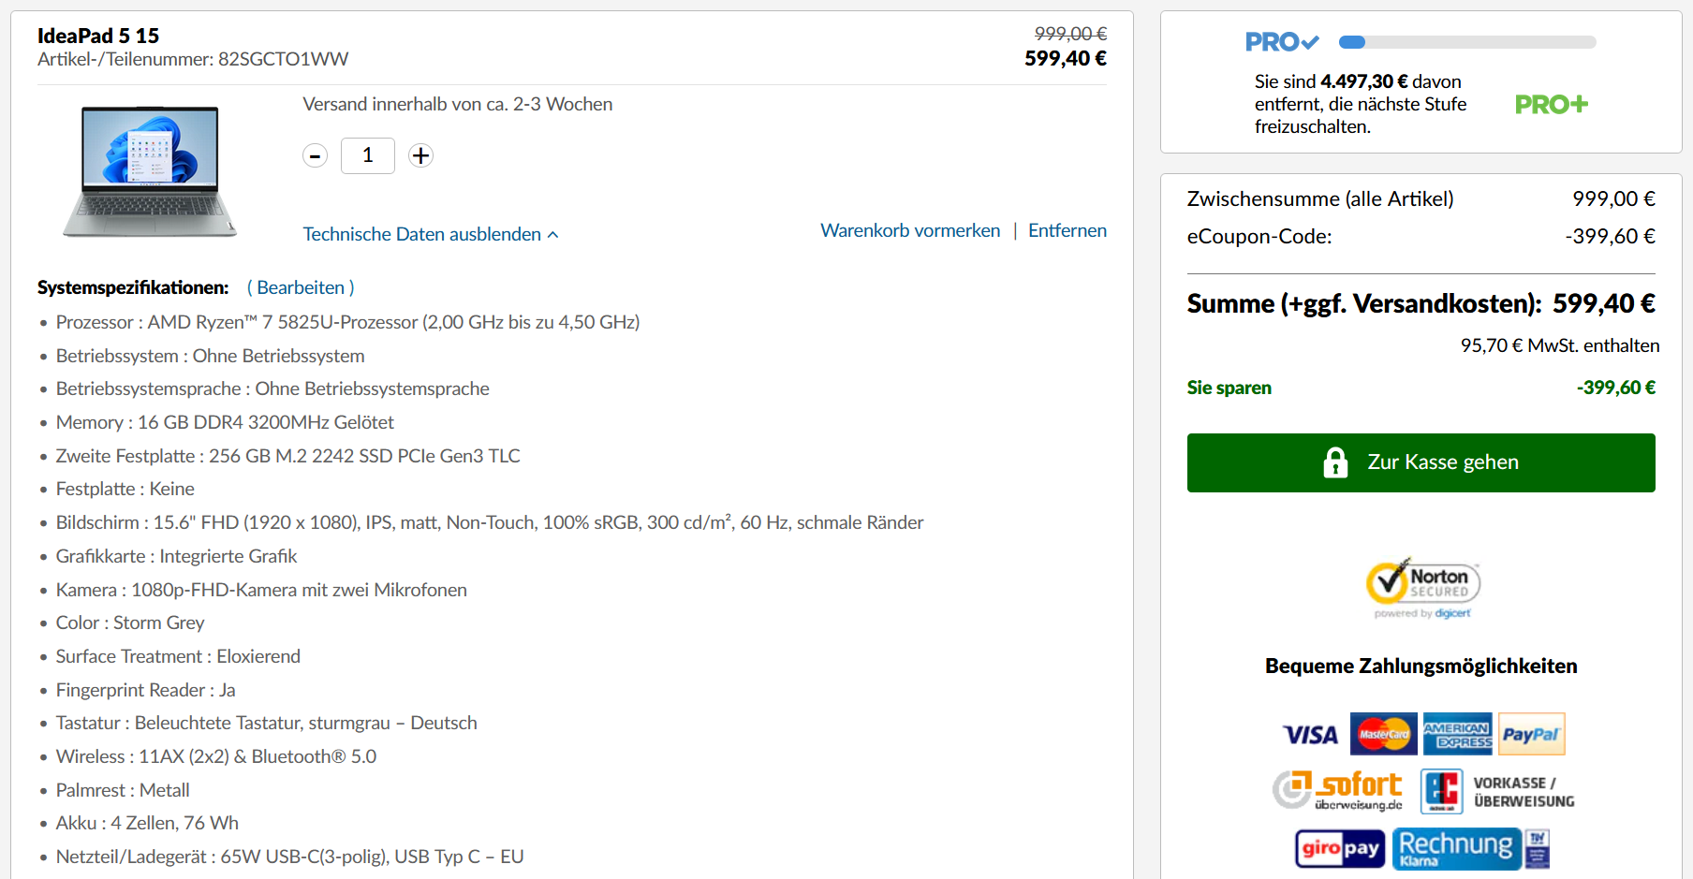Click the green PRO+ logo

coord(1552,104)
